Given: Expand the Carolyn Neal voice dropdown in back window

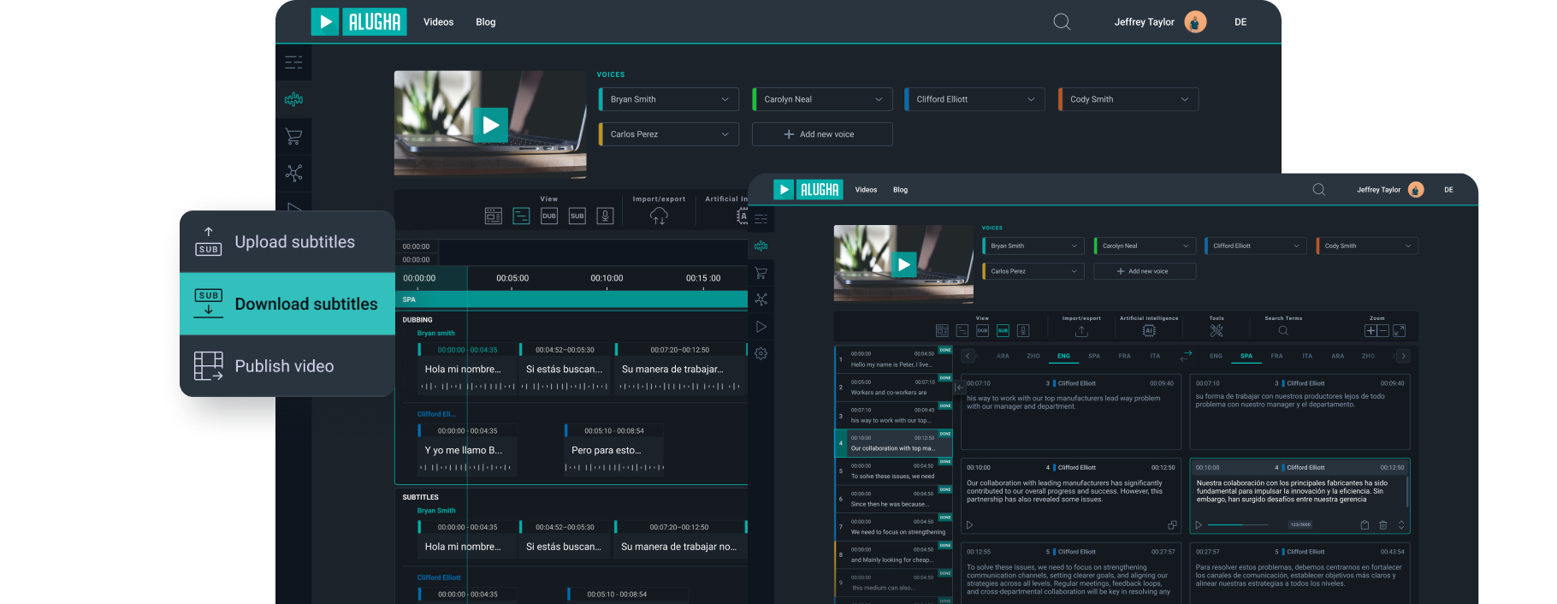Looking at the screenshot, I should tap(822, 99).
